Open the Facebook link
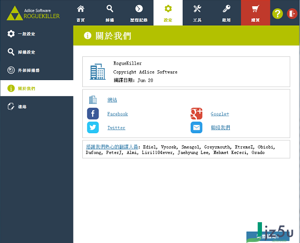 click(118, 114)
